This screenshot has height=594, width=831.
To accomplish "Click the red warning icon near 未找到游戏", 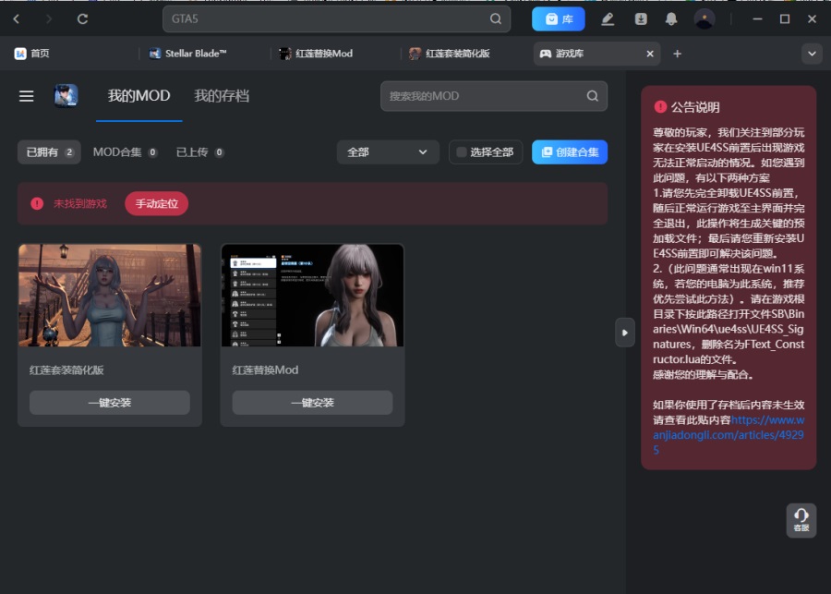I will point(37,203).
